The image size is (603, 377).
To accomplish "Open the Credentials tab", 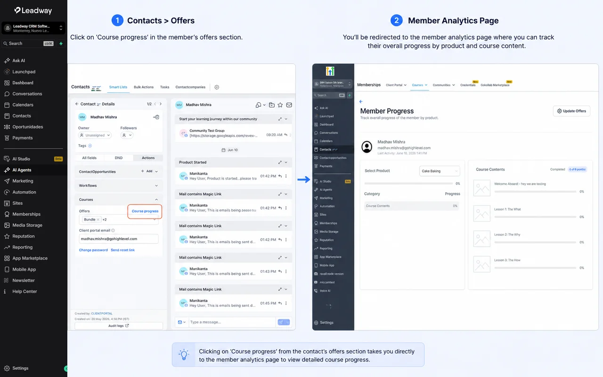I will tap(468, 85).
